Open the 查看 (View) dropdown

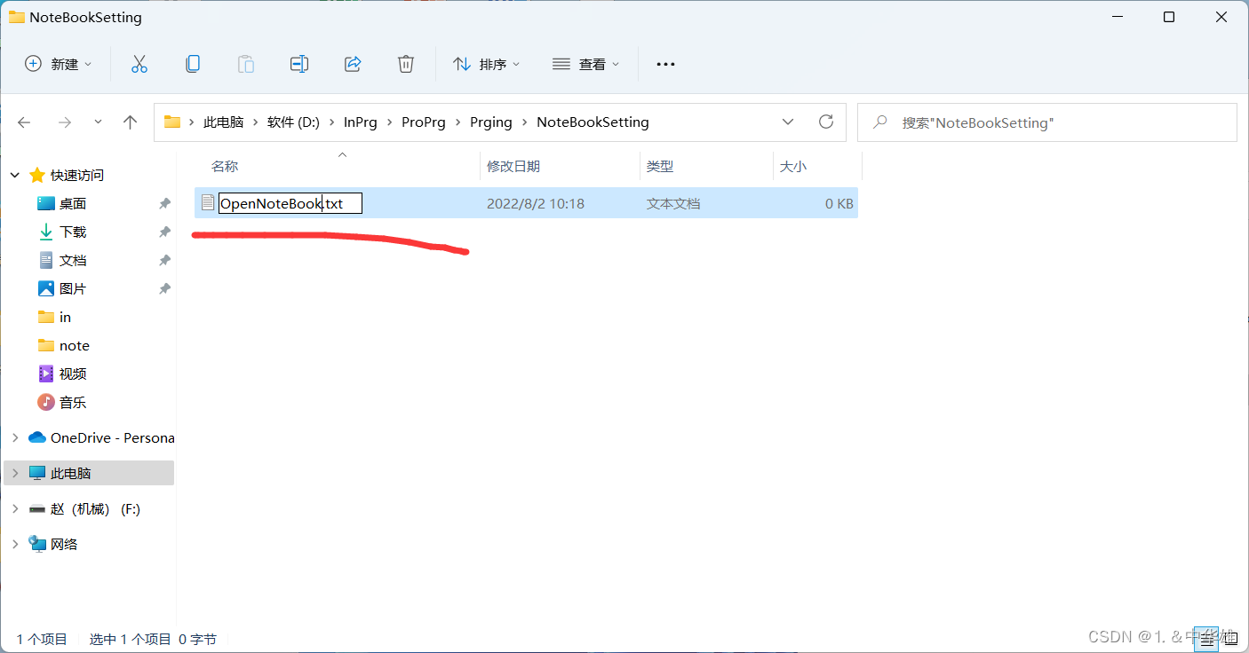(585, 64)
